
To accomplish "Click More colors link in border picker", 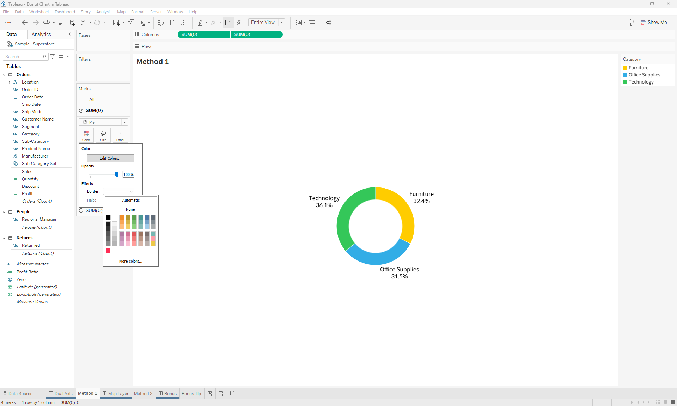I will pyautogui.click(x=130, y=261).
